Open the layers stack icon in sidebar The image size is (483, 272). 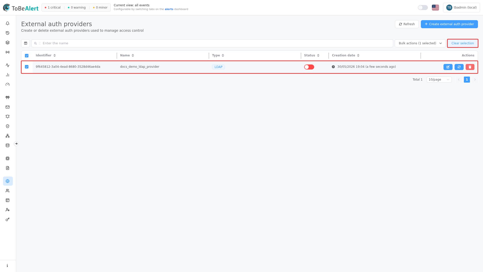(x=8, y=43)
